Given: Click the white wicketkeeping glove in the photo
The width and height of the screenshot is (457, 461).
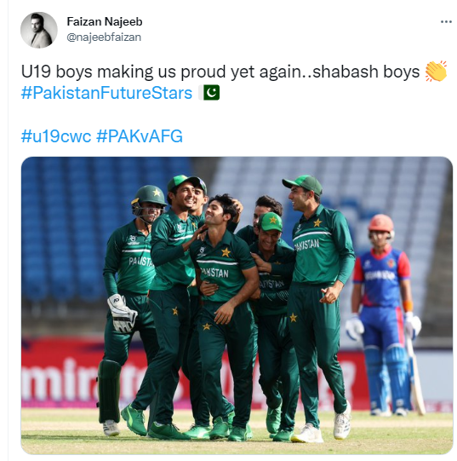Looking at the screenshot, I should (122, 313).
